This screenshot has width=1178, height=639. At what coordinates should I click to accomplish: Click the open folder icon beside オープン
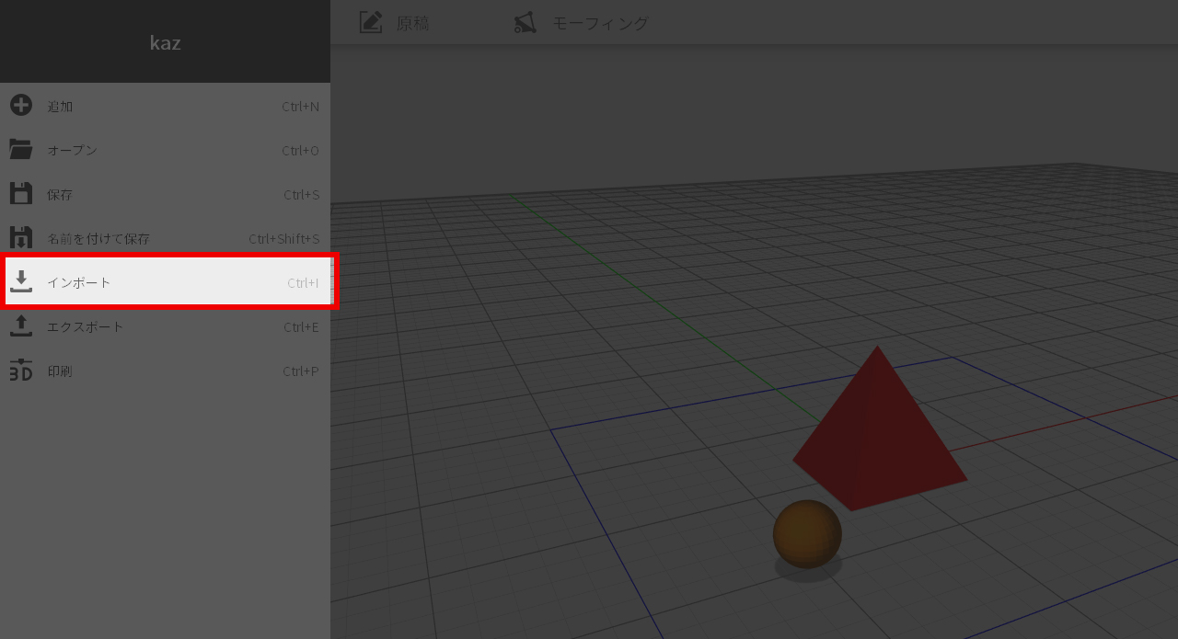(x=20, y=150)
